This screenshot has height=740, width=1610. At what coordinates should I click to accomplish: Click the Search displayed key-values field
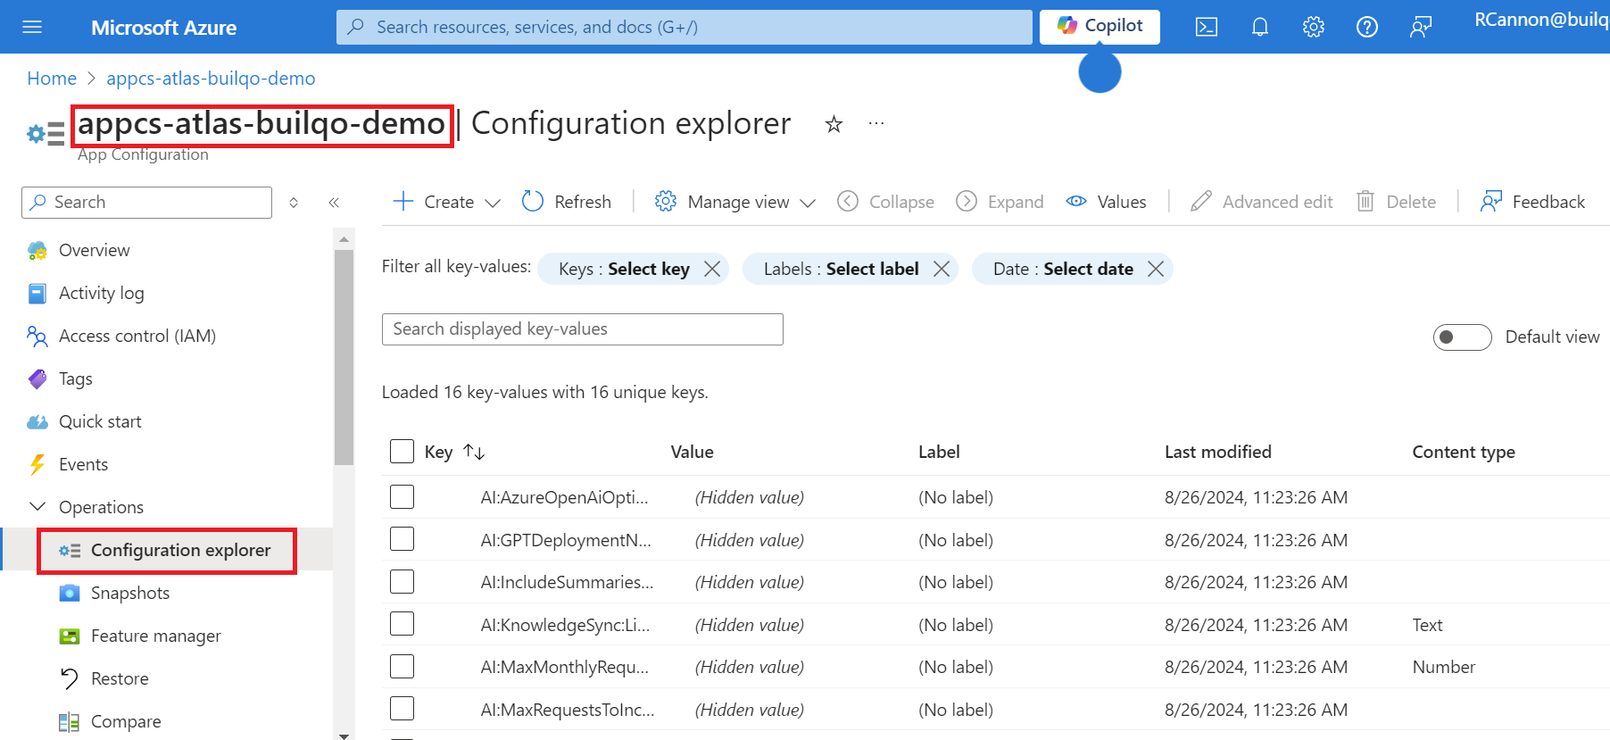point(582,329)
